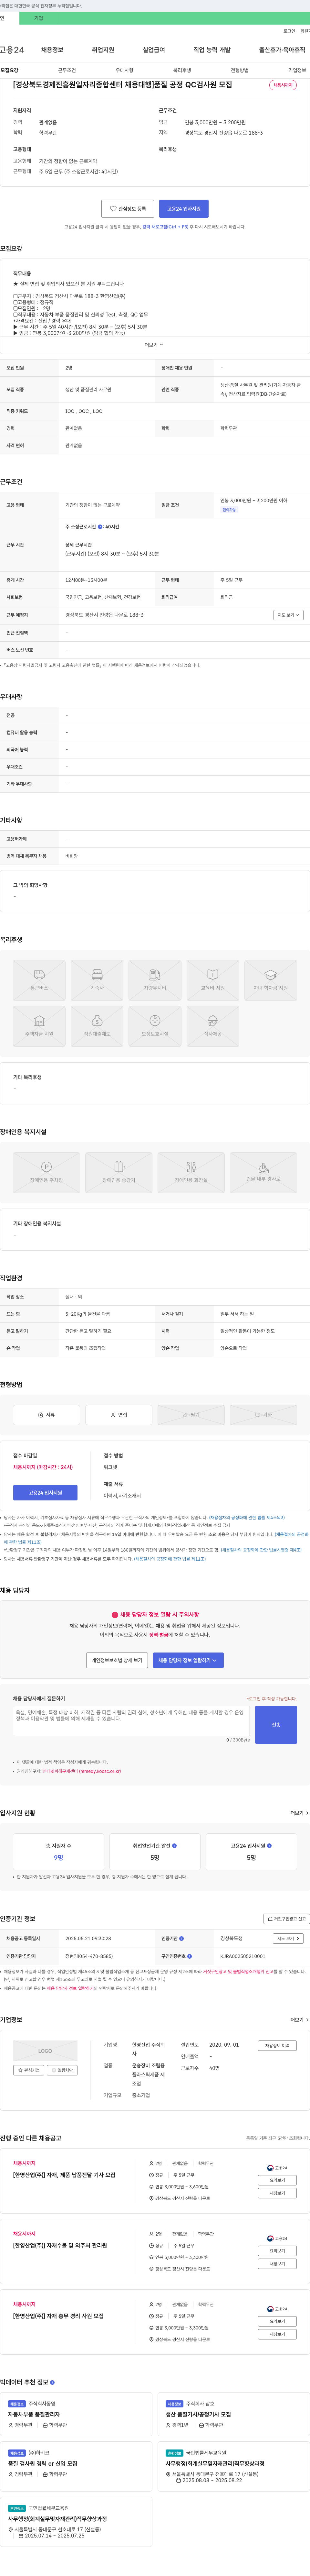Click the 건물 내부 경사로 icon
Viewport: 310px width, 2576px height.
click(263, 1172)
